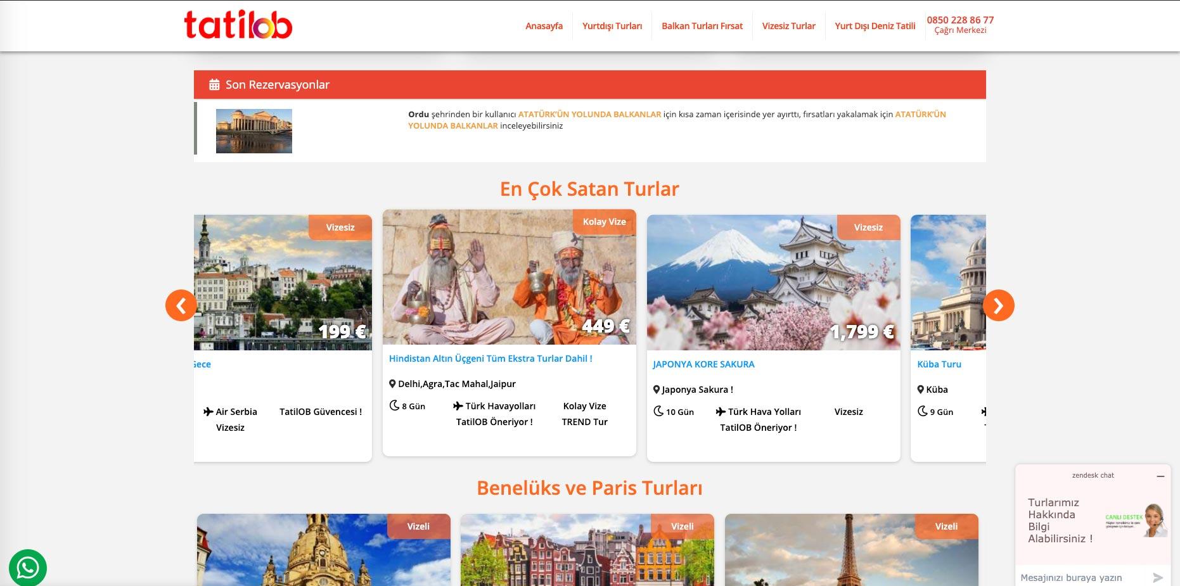Open the reservation thumbnail of the Balkan building
The width and height of the screenshot is (1180, 586).
pyautogui.click(x=254, y=131)
